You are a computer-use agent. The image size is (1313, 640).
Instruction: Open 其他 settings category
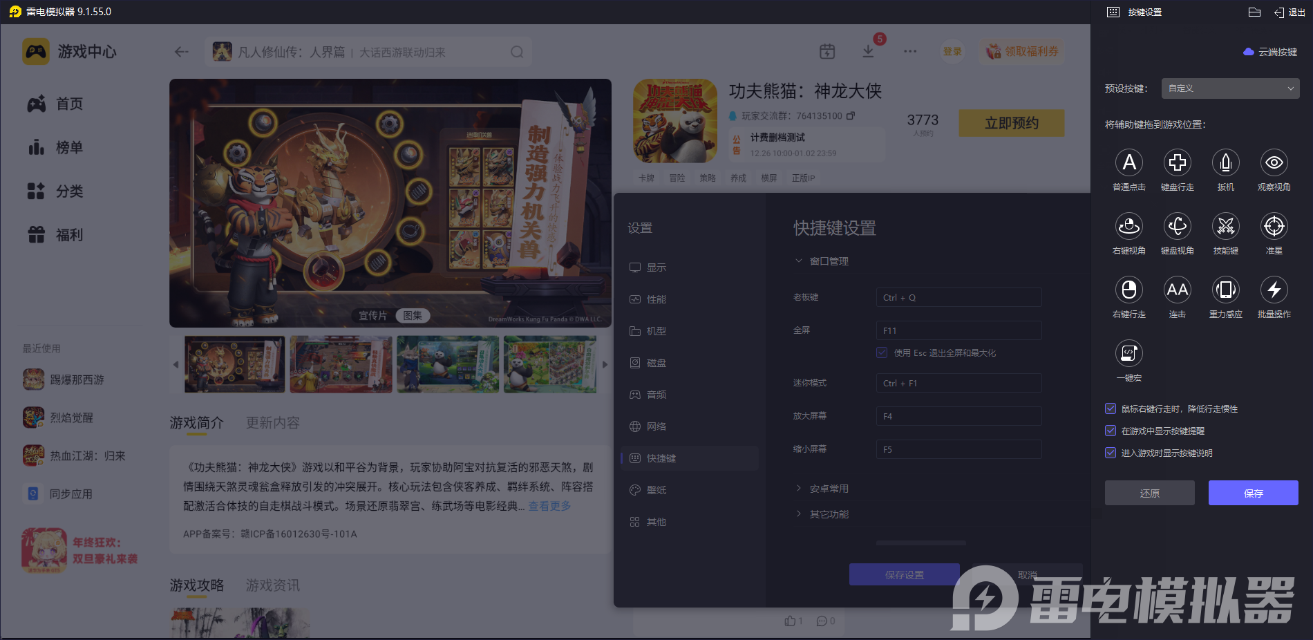tap(690, 522)
